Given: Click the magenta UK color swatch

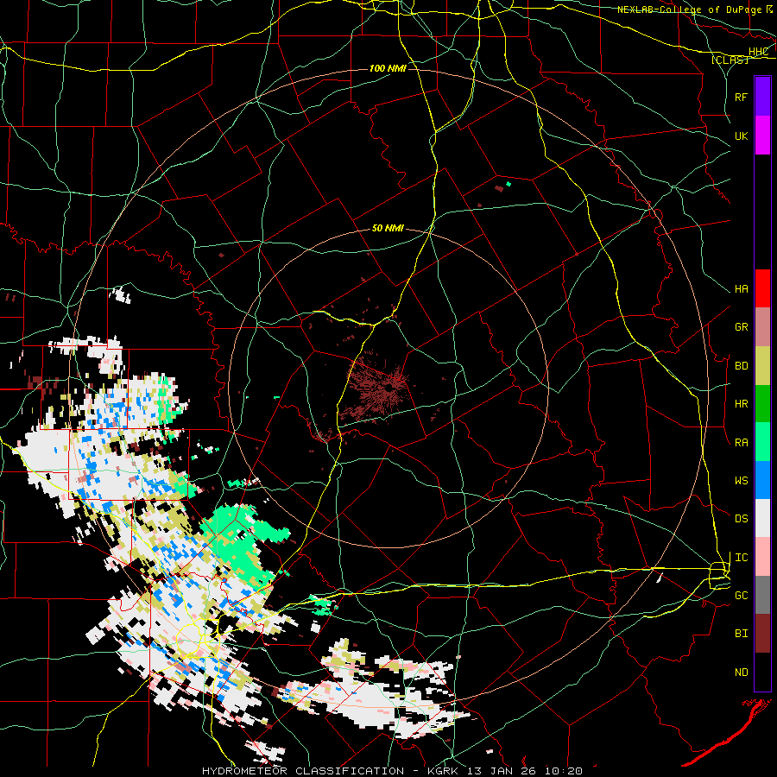Looking at the screenshot, I should tap(762, 136).
